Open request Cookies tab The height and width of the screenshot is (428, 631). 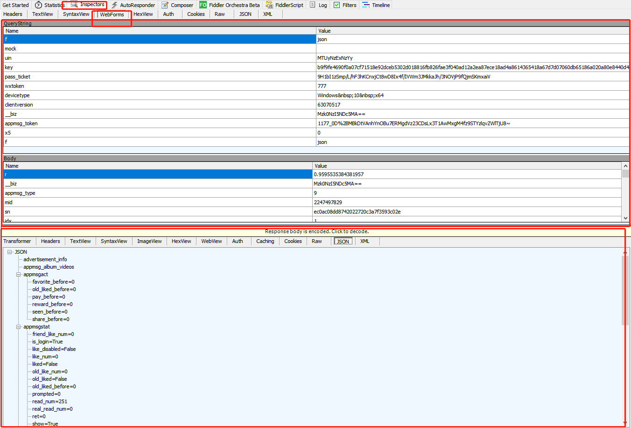coord(196,14)
